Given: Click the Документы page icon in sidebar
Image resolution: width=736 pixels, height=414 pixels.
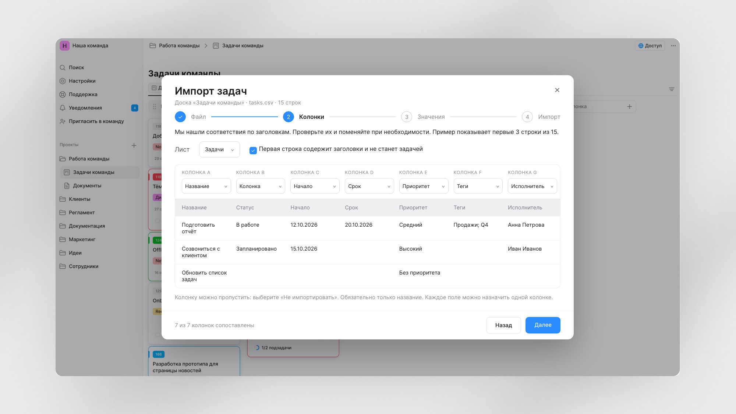Looking at the screenshot, I should [x=67, y=186].
